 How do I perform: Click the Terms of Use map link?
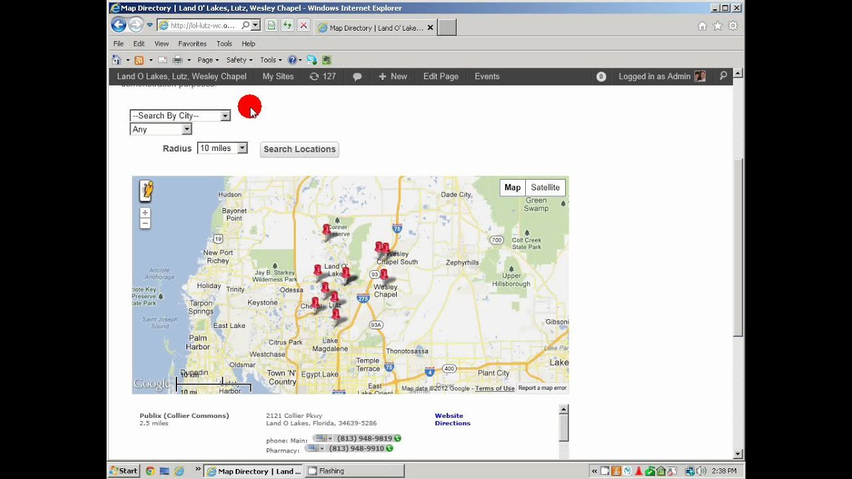click(495, 389)
